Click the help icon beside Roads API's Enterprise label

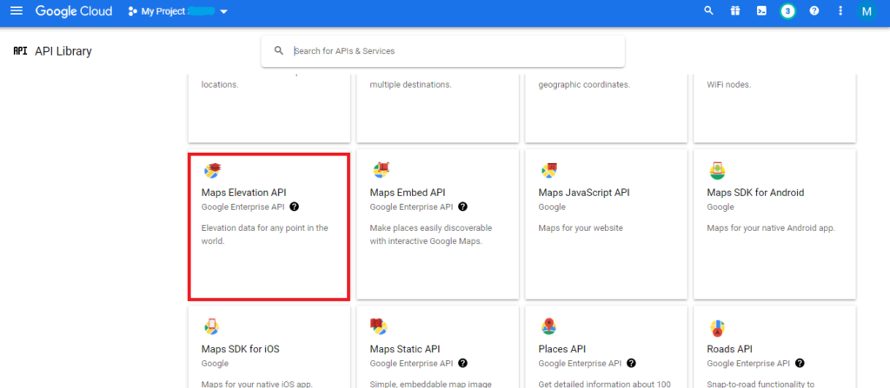pyautogui.click(x=800, y=363)
